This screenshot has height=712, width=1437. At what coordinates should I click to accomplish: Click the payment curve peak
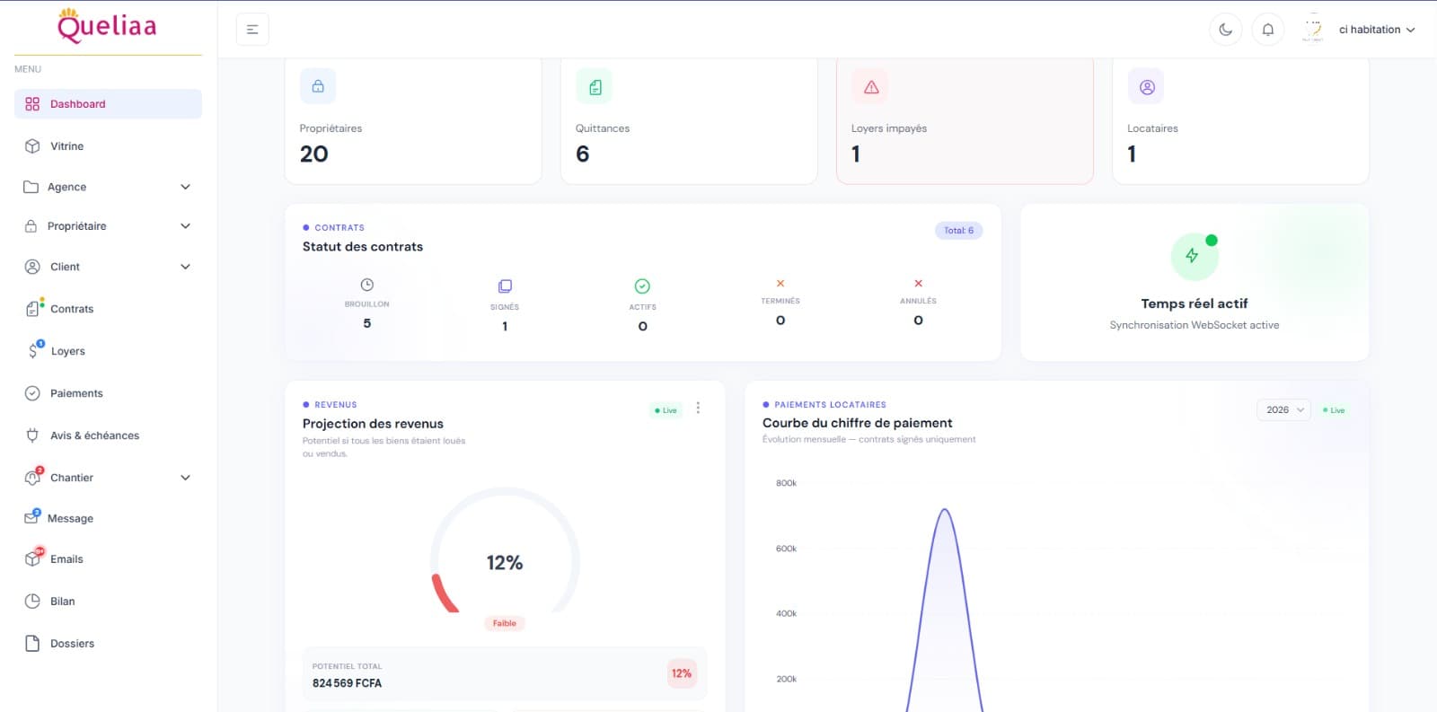coord(945,510)
